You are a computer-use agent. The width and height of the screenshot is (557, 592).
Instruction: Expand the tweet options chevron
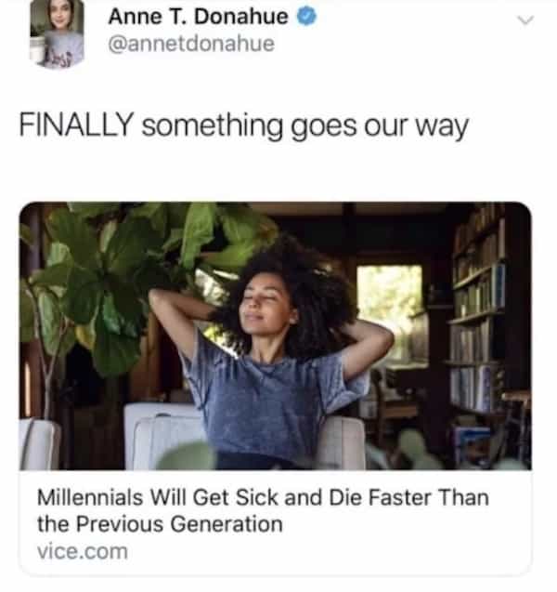tap(525, 20)
